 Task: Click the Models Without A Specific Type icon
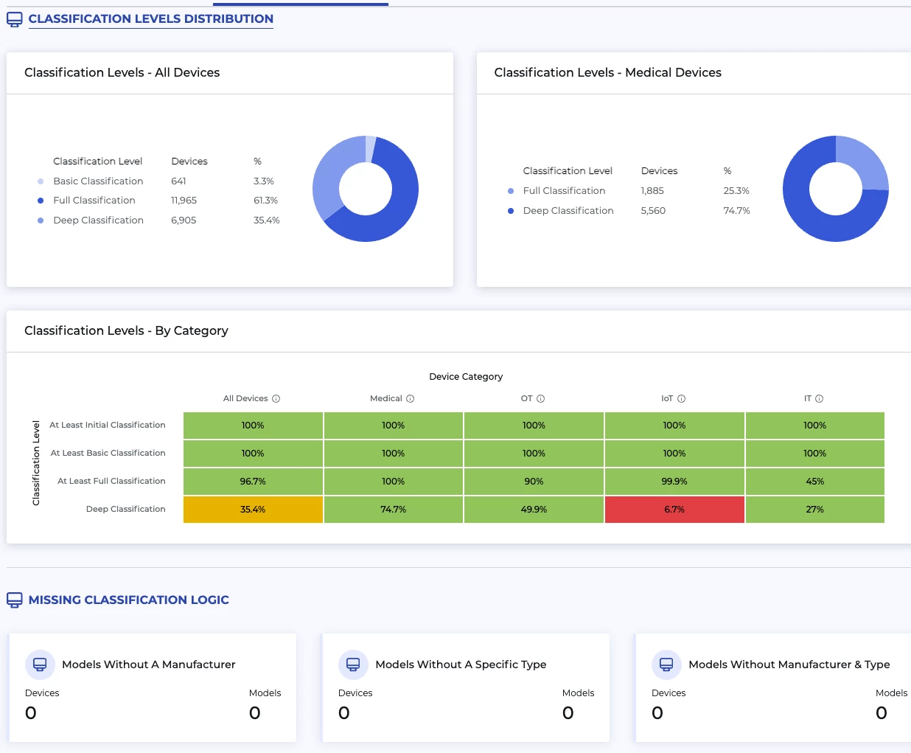tap(353, 664)
